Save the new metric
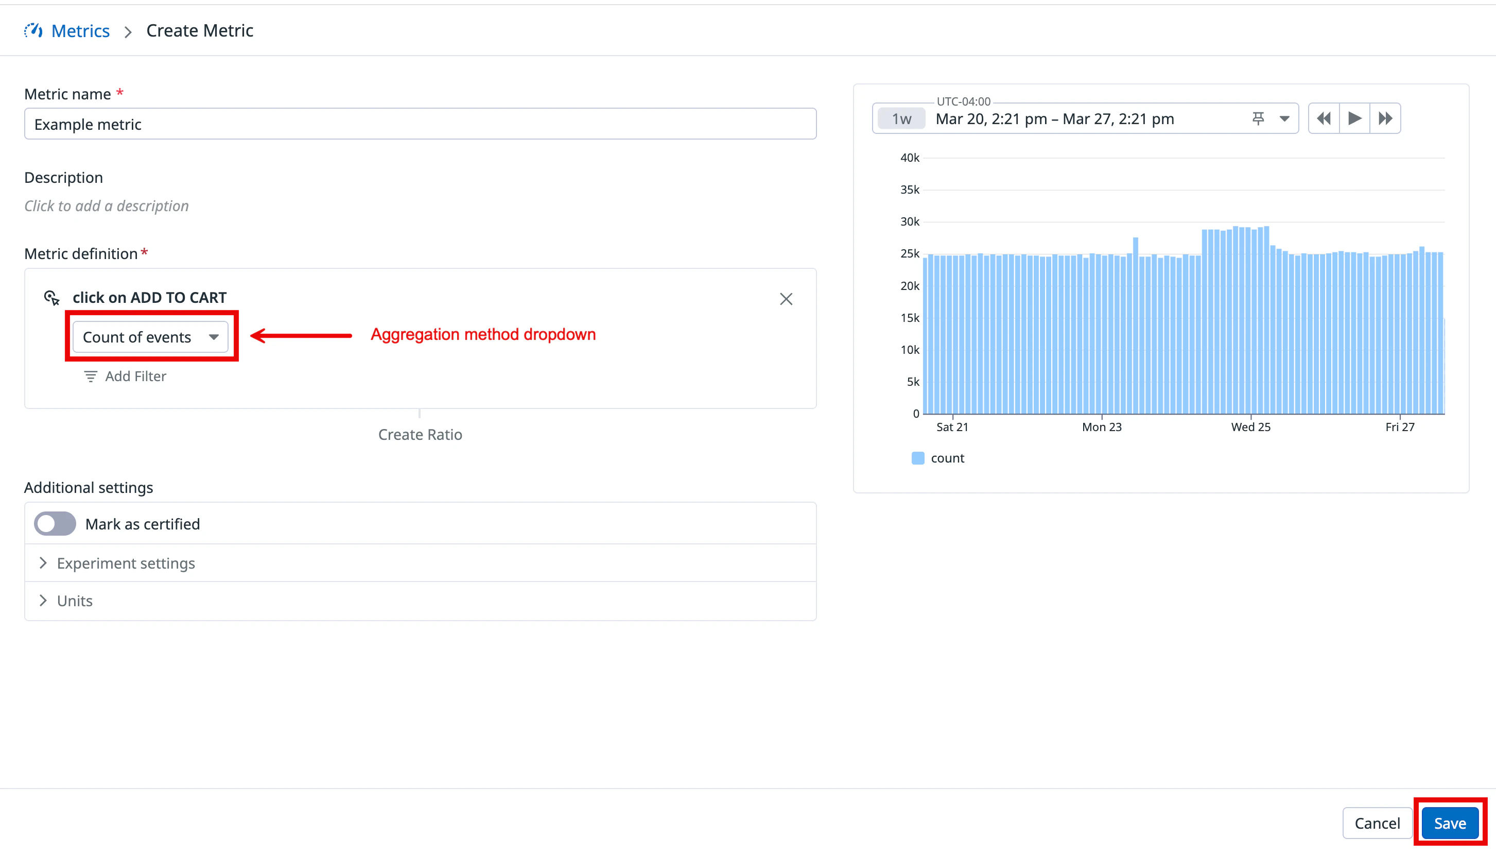The height and width of the screenshot is (855, 1496). [x=1450, y=823]
